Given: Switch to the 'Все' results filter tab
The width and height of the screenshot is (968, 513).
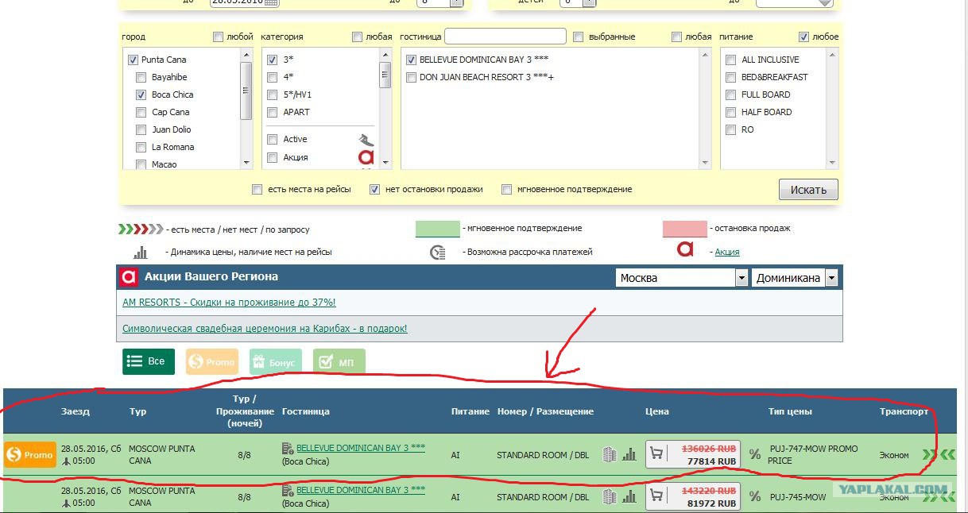Looking at the screenshot, I should [x=148, y=361].
